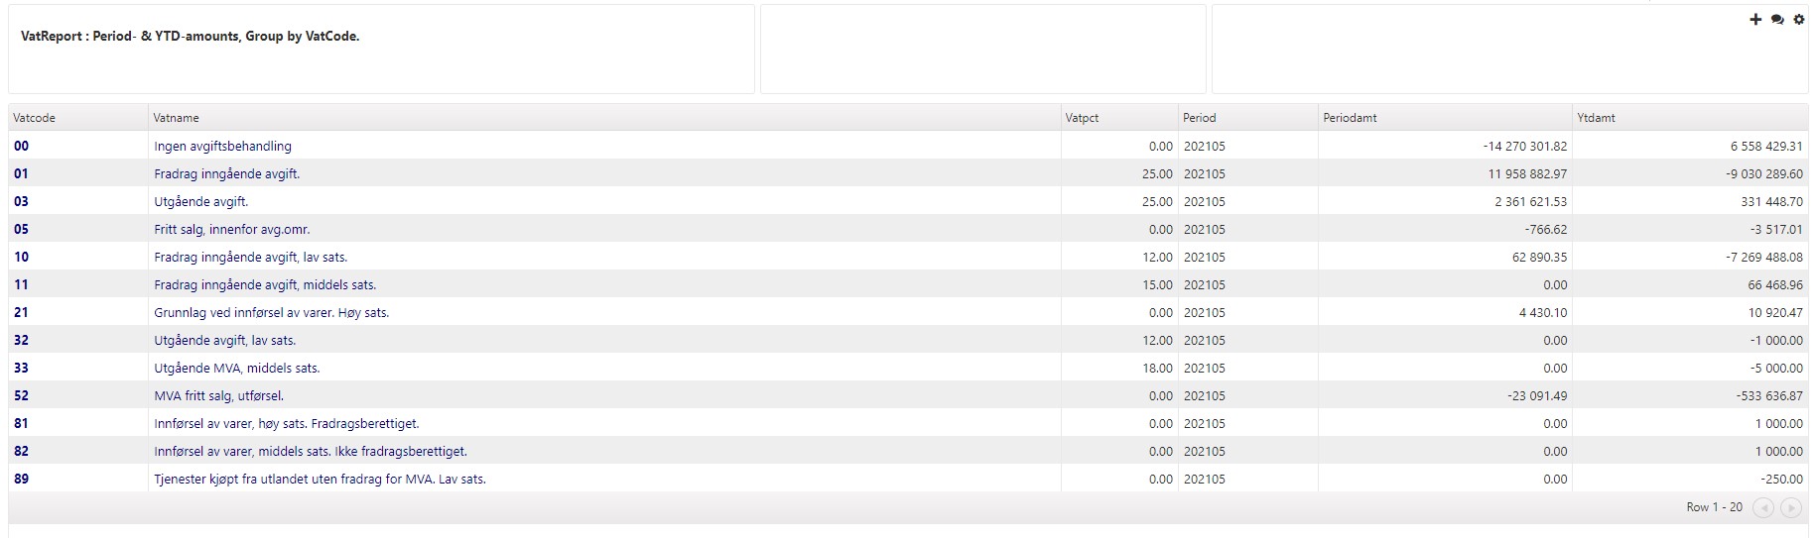
Task: Click the Vatpct column header
Action: pyautogui.click(x=1082, y=118)
